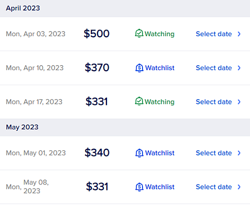Open the chevron arrow for May 01 row
The width and height of the screenshot is (250, 205).
click(239, 153)
